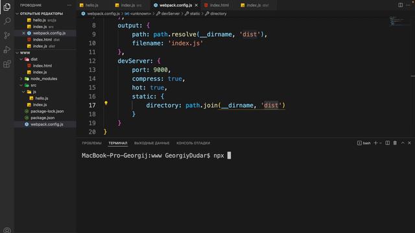Viewport: 415px width, 233px height.
Task: Open the Problems panel tab
Action: pos(91,143)
